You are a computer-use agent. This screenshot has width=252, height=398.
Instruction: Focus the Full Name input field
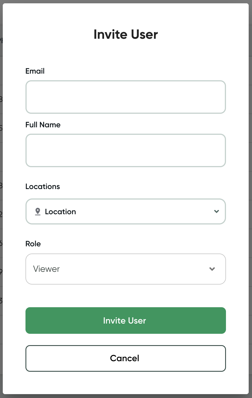click(126, 151)
